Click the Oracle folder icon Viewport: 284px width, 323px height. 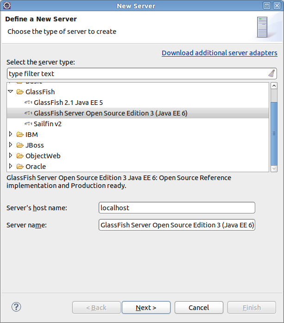(x=20, y=166)
